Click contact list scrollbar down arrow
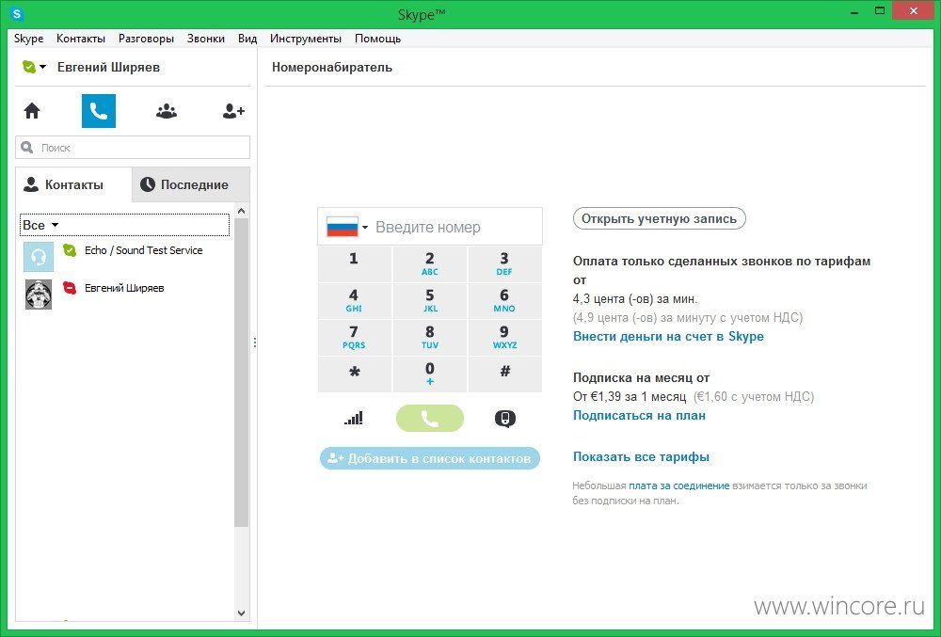Viewport: 941px width, 637px height. [x=241, y=613]
